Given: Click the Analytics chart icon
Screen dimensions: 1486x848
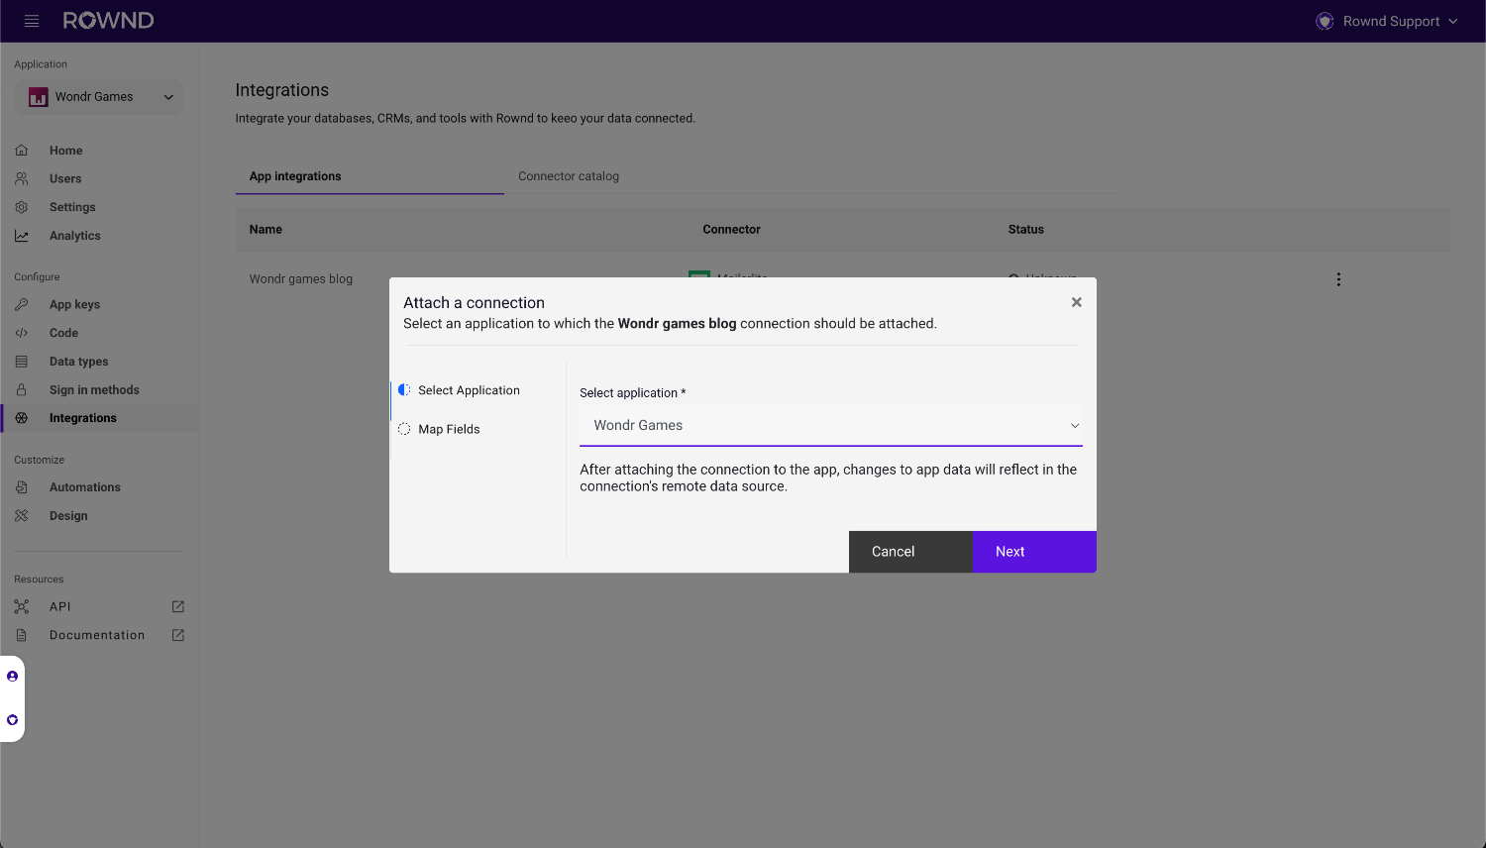Looking at the screenshot, I should click(22, 236).
